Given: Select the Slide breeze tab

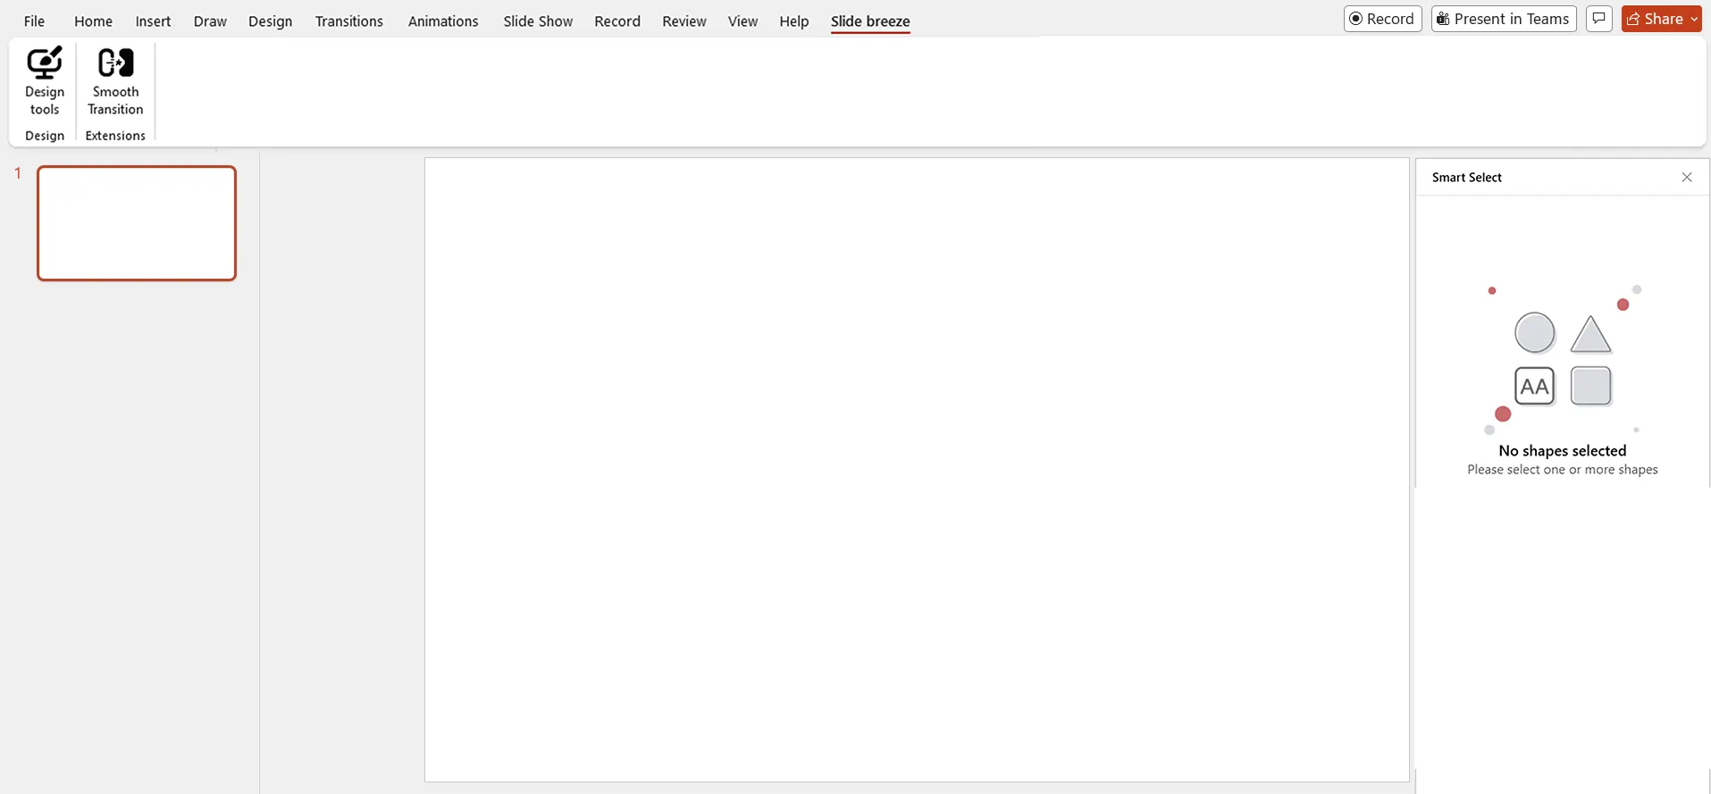Looking at the screenshot, I should point(870,21).
